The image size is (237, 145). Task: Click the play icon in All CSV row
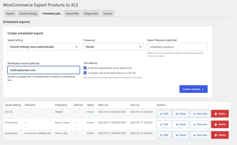(194, 114)
